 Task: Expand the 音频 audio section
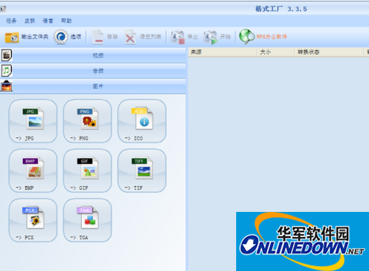click(x=93, y=71)
